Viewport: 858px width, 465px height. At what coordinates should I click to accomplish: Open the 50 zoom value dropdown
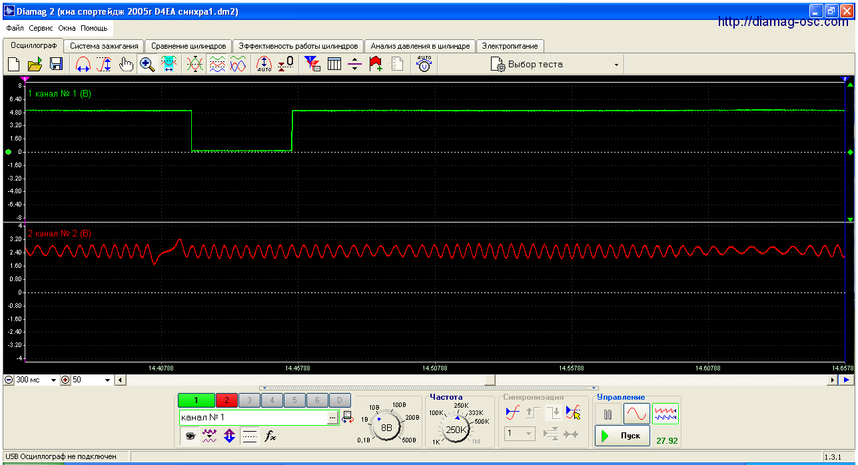[x=108, y=380]
